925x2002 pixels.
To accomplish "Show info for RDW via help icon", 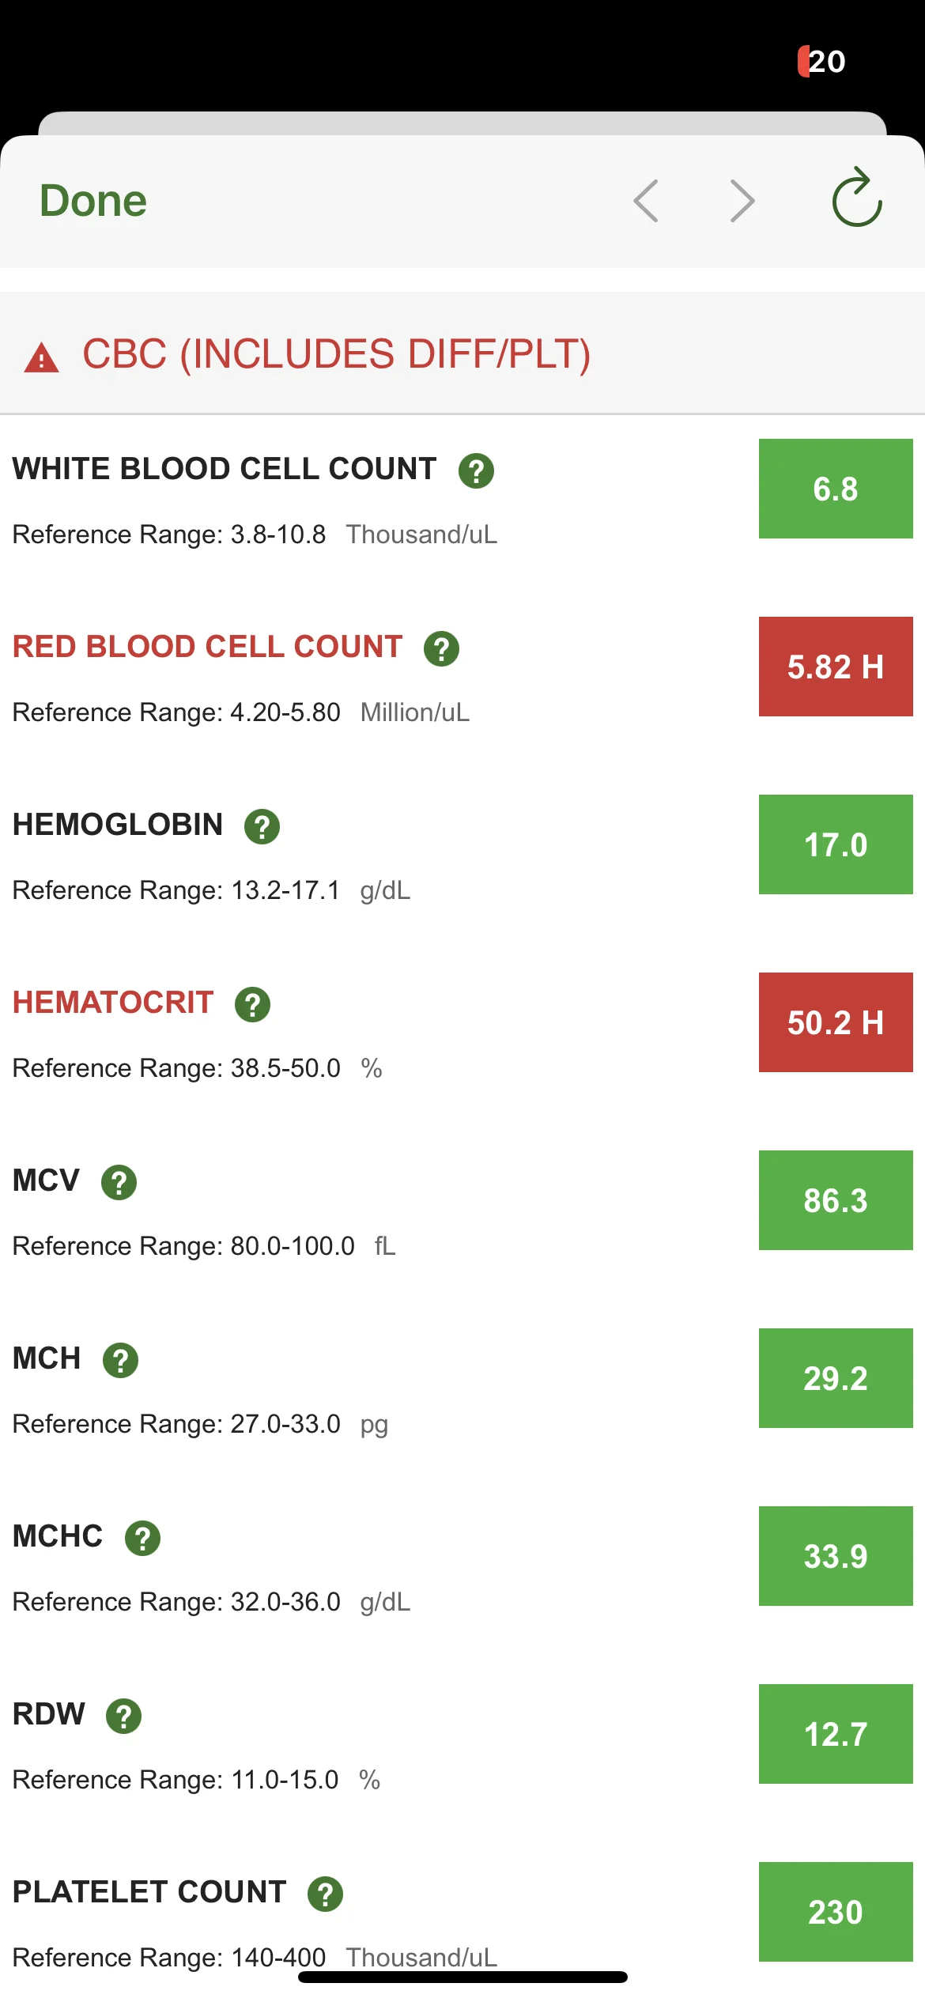I will pos(124,1717).
